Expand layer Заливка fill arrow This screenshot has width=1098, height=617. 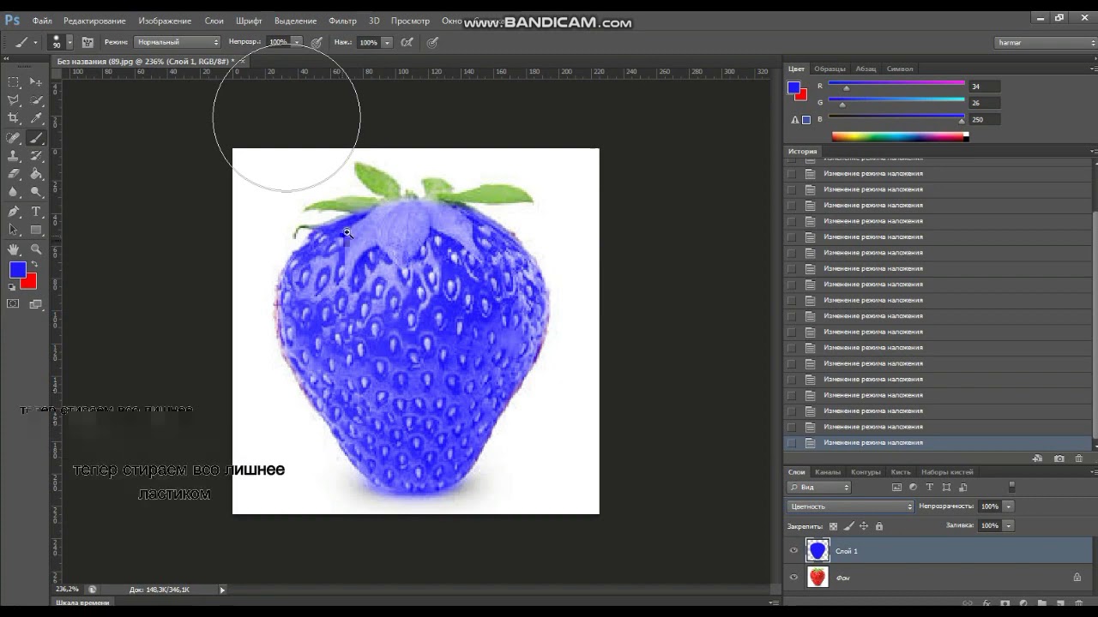1009,525
